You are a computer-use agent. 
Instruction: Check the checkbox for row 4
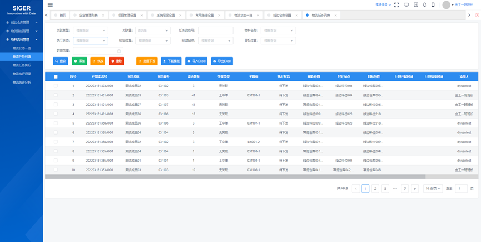click(x=55, y=114)
